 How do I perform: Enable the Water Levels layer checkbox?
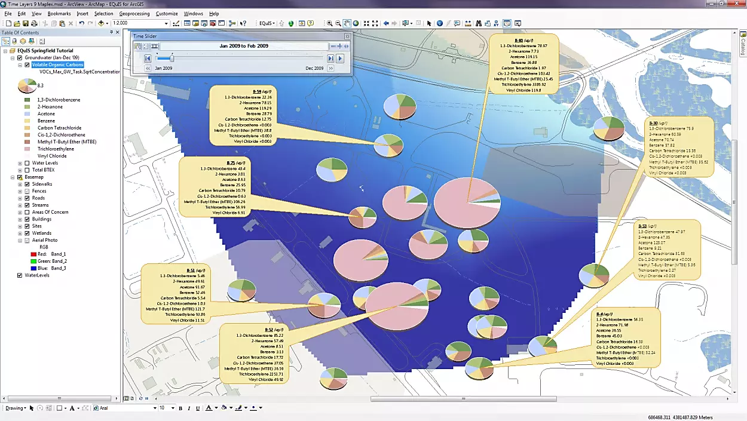point(27,163)
